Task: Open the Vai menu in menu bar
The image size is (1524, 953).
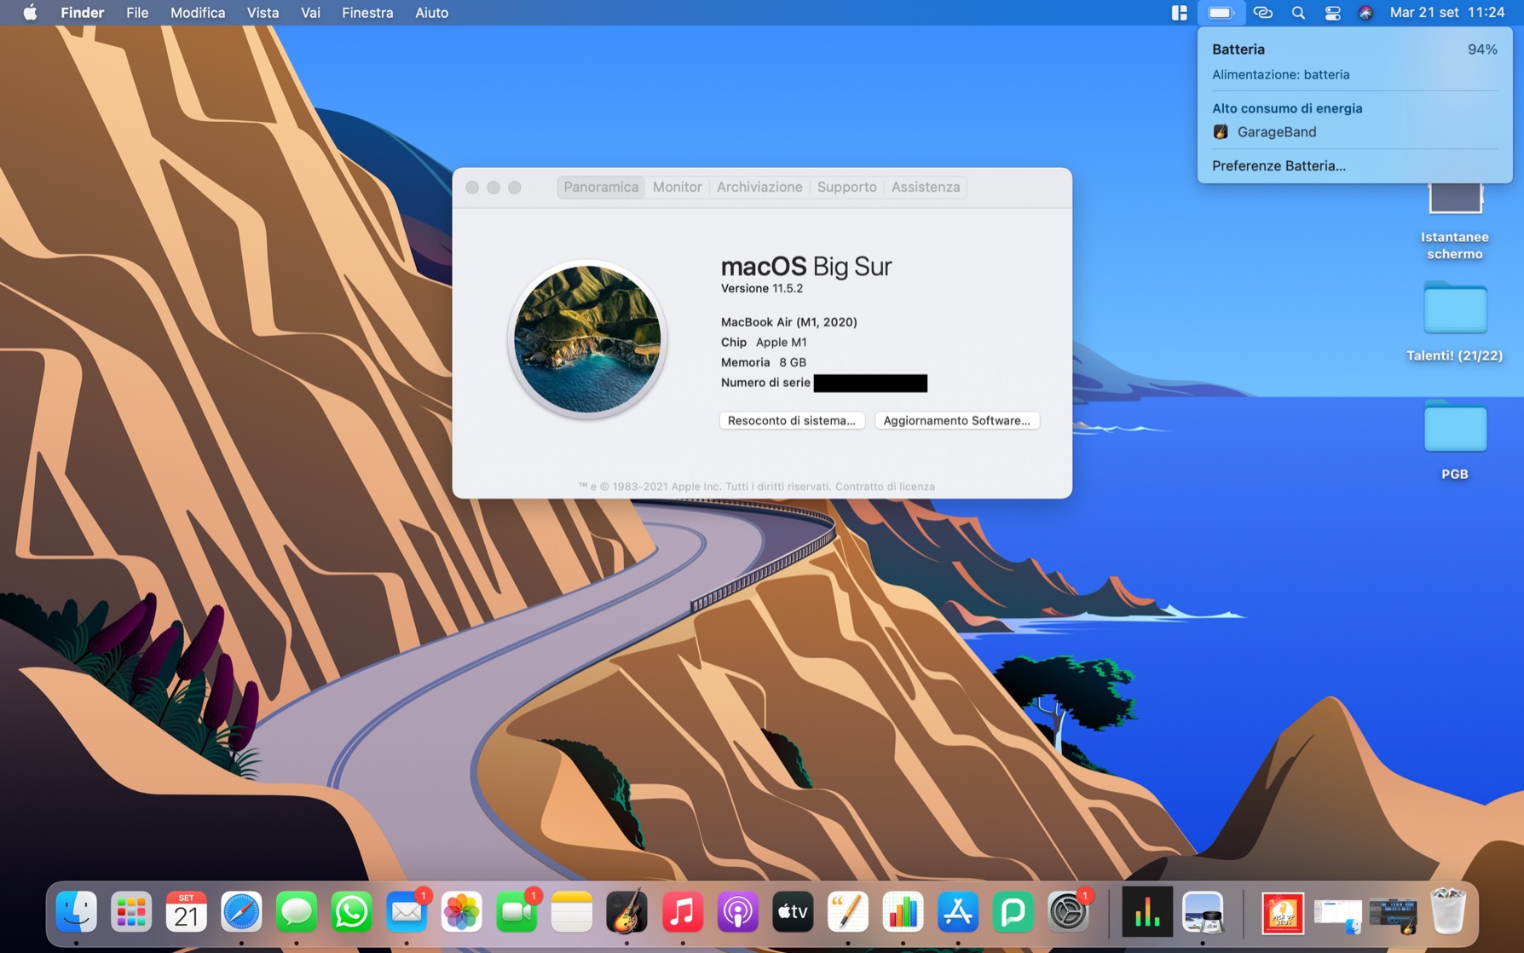Action: tap(310, 13)
